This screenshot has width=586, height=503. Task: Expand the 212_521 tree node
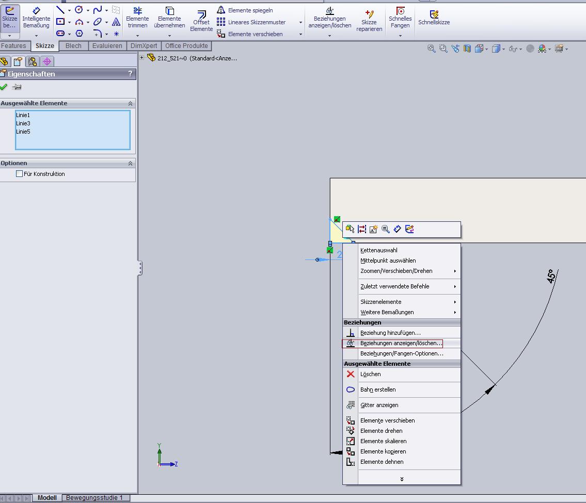coord(142,58)
